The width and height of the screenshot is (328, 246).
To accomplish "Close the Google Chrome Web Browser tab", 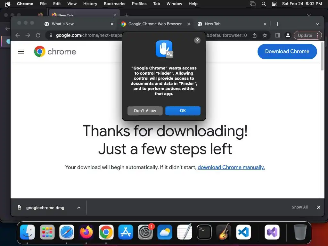I will 189,24.
